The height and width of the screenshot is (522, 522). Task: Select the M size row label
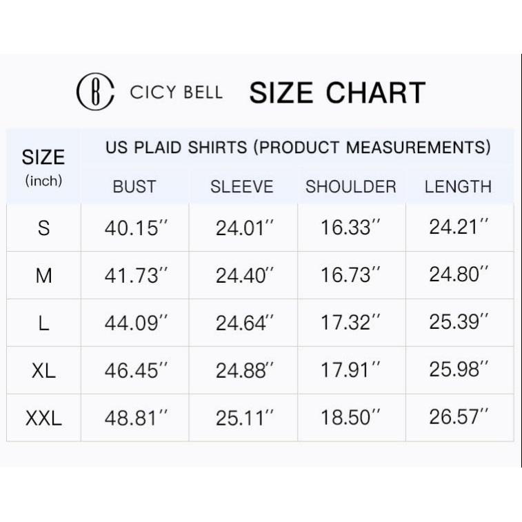click(43, 276)
